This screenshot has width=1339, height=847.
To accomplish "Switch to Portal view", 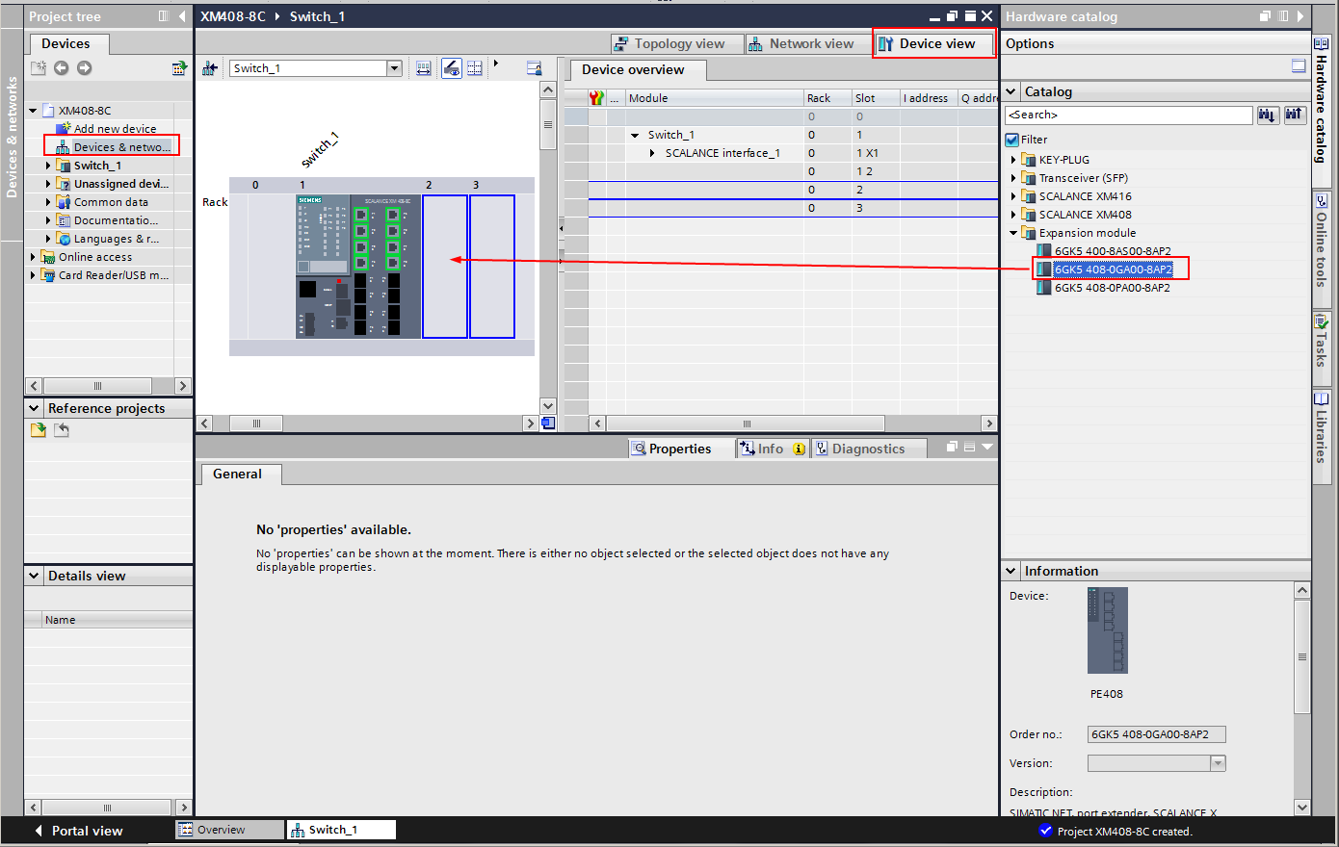I will tap(78, 831).
